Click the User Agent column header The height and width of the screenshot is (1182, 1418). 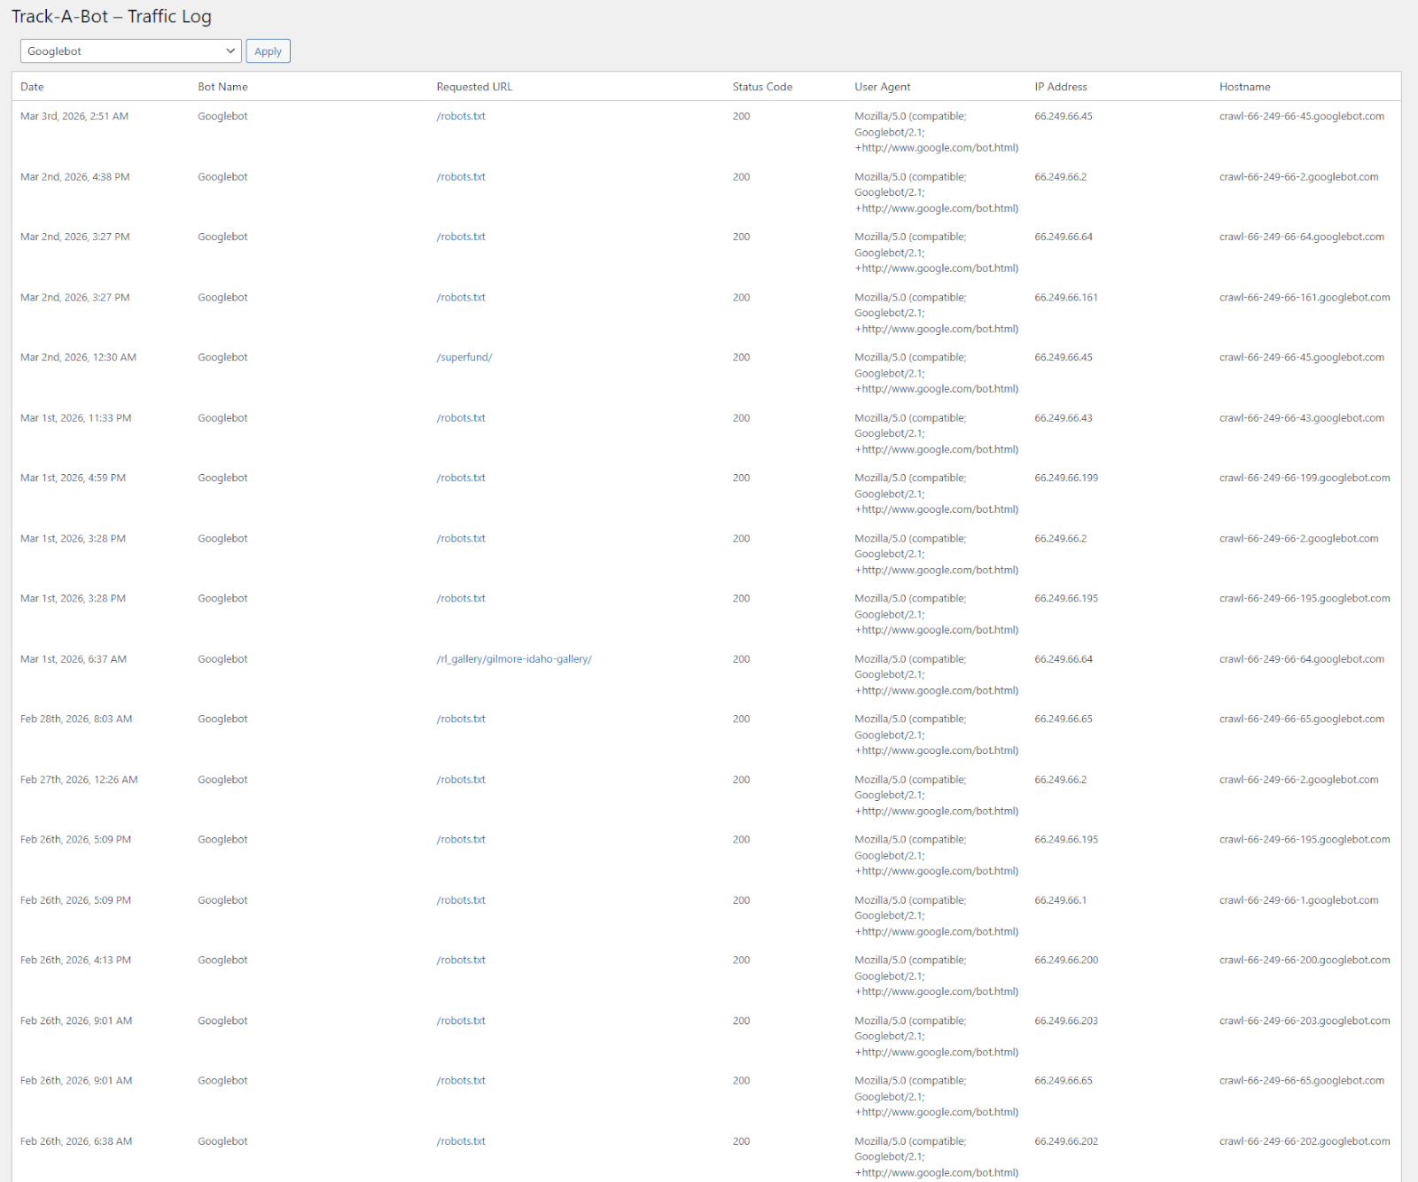[881, 86]
